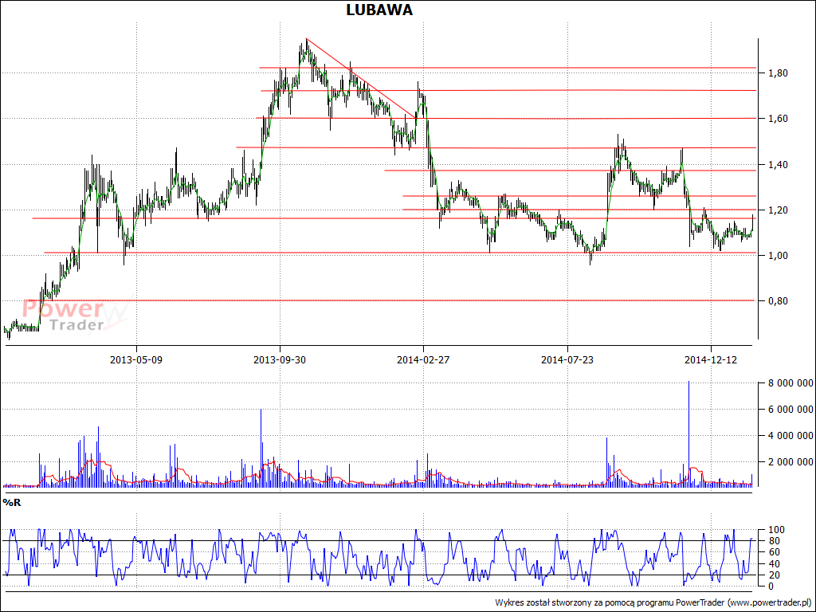Click the 1,00 price axis label
The height and width of the screenshot is (612, 816).
[778, 256]
